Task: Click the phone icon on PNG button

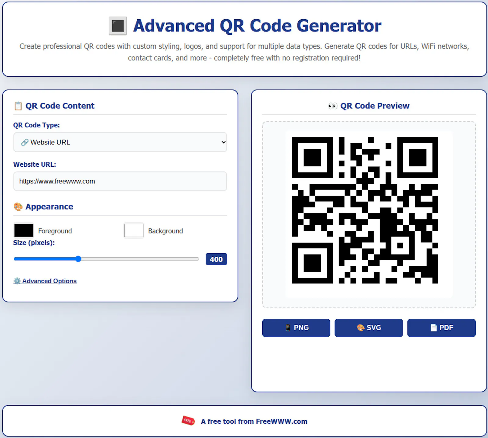Action: [288, 328]
